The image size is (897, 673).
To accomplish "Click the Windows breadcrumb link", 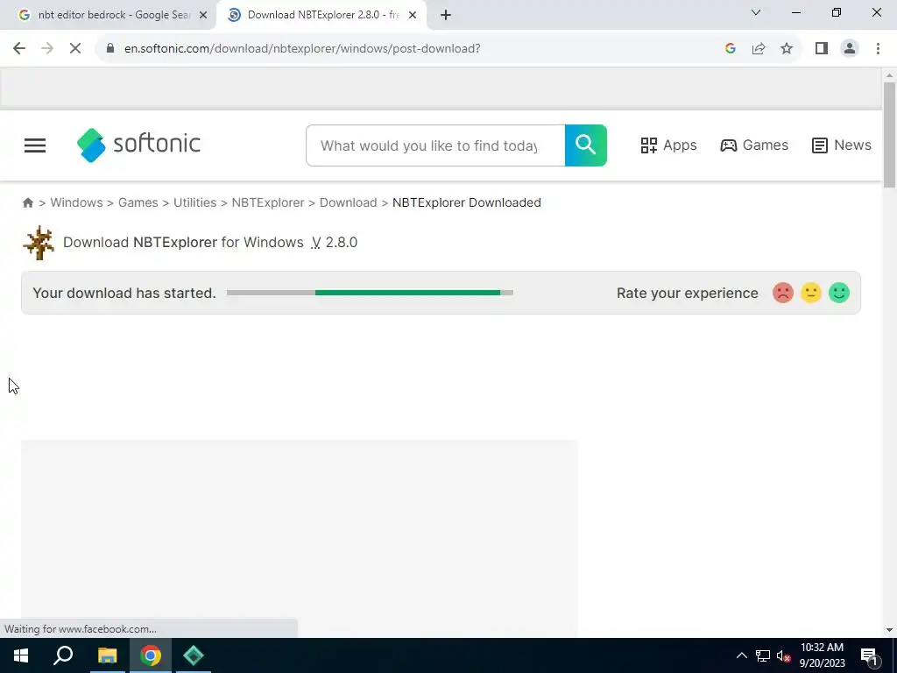I will click(76, 202).
